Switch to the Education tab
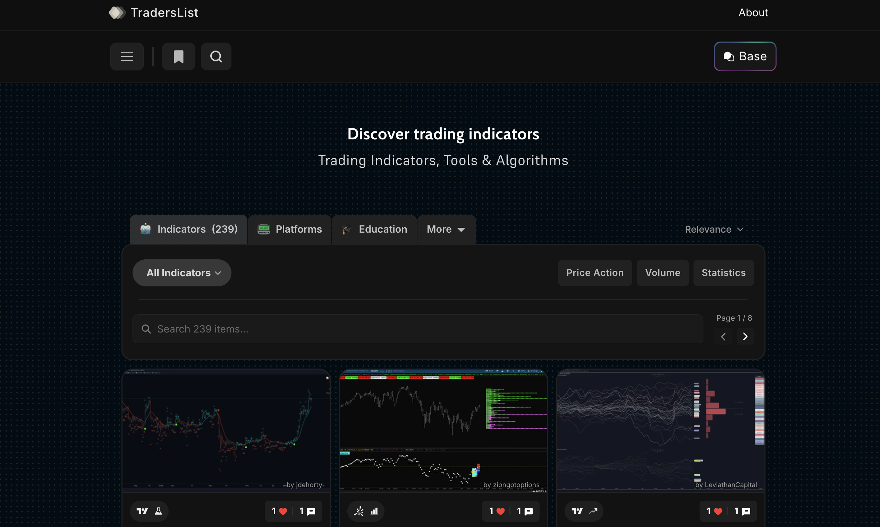Screen dimensions: 880x527 click(x=374, y=230)
